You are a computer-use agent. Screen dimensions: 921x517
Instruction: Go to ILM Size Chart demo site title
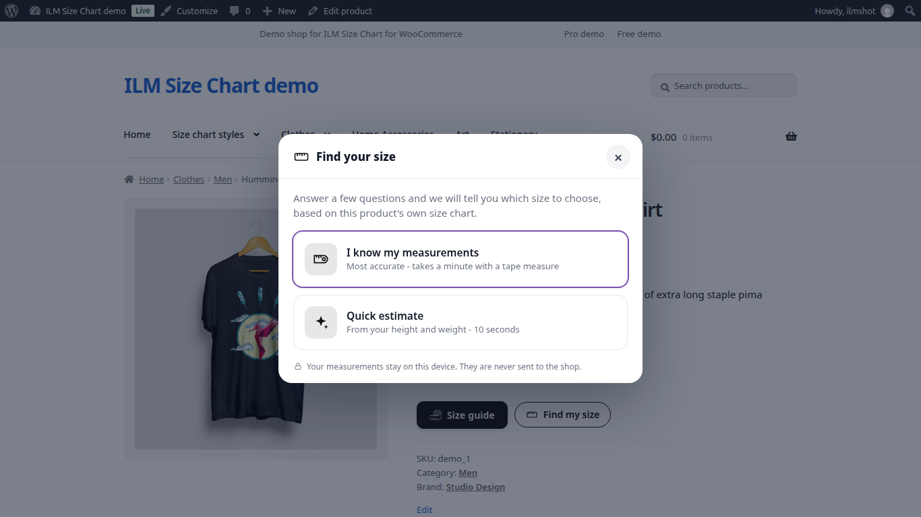click(221, 85)
